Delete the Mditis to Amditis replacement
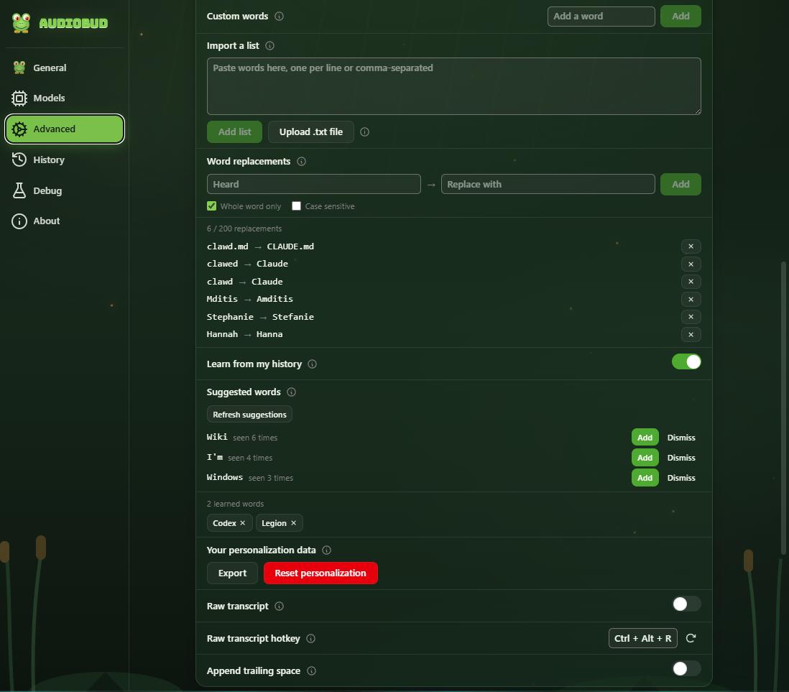The width and height of the screenshot is (789, 692). tap(691, 299)
